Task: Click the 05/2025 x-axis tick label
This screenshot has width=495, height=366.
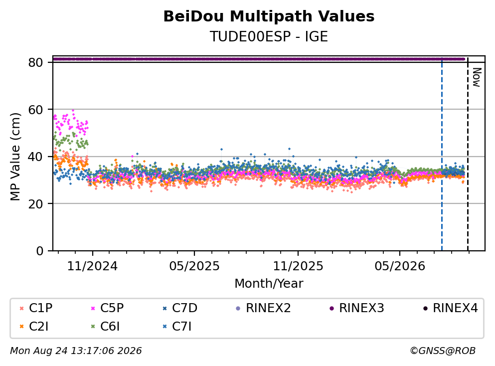Action: coord(194,266)
